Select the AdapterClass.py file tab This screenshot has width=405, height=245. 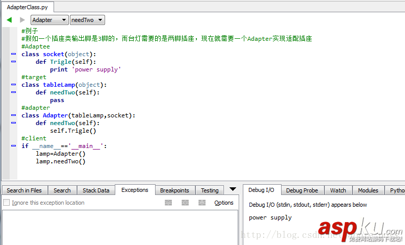coord(28,7)
